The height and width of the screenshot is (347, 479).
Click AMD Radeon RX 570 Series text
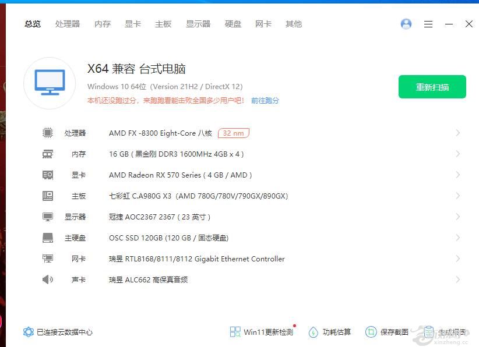180,175
